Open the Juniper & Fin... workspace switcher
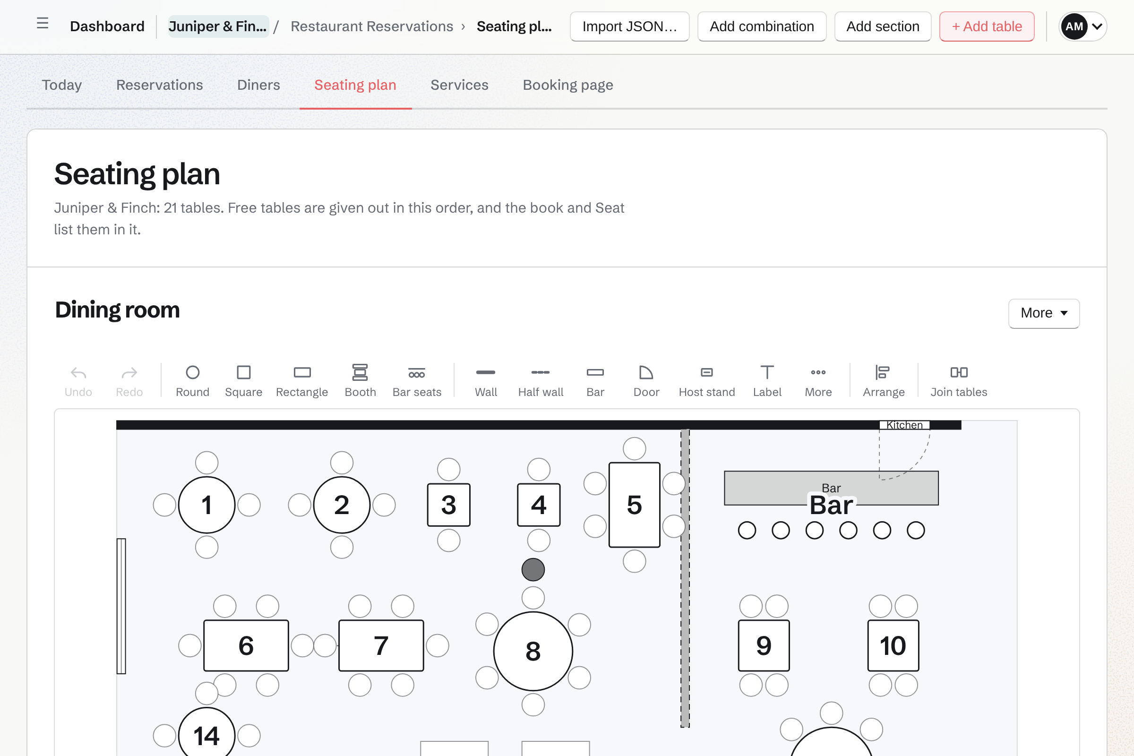Image resolution: width=1134 pixels, height=756 pixels. (x=218, y=26)
